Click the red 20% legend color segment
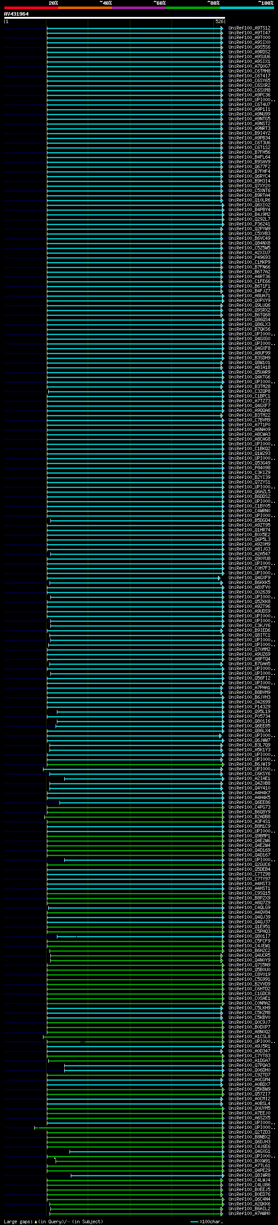The image size is (278, 1225). [x=31, y=8]
